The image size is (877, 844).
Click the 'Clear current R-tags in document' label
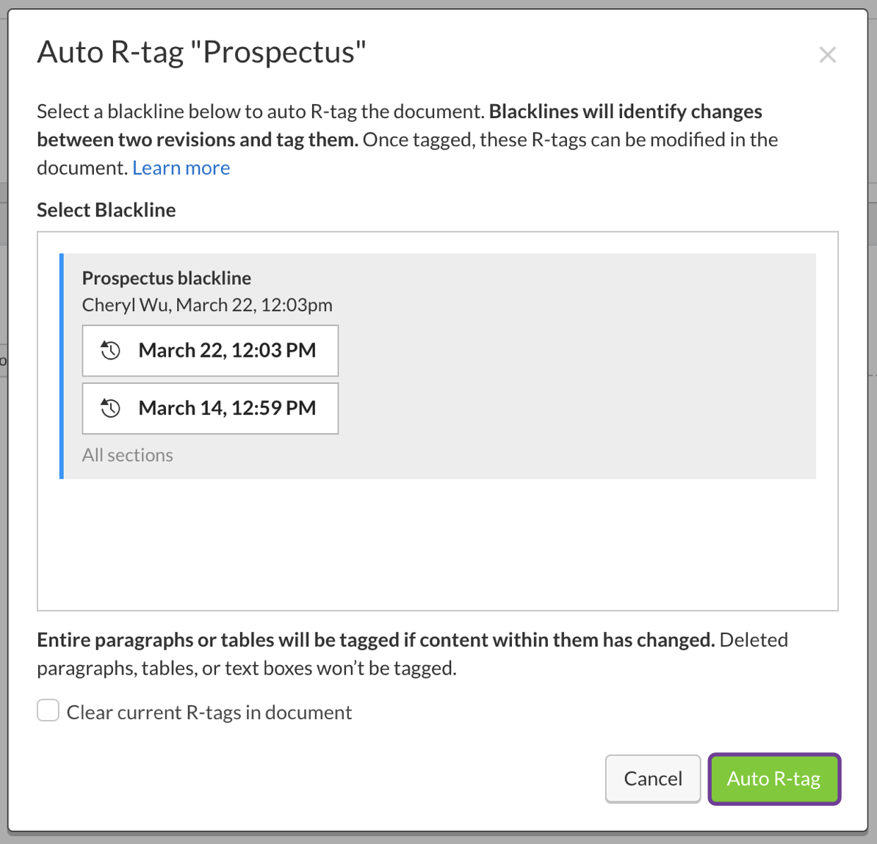[x=209, y=713]
